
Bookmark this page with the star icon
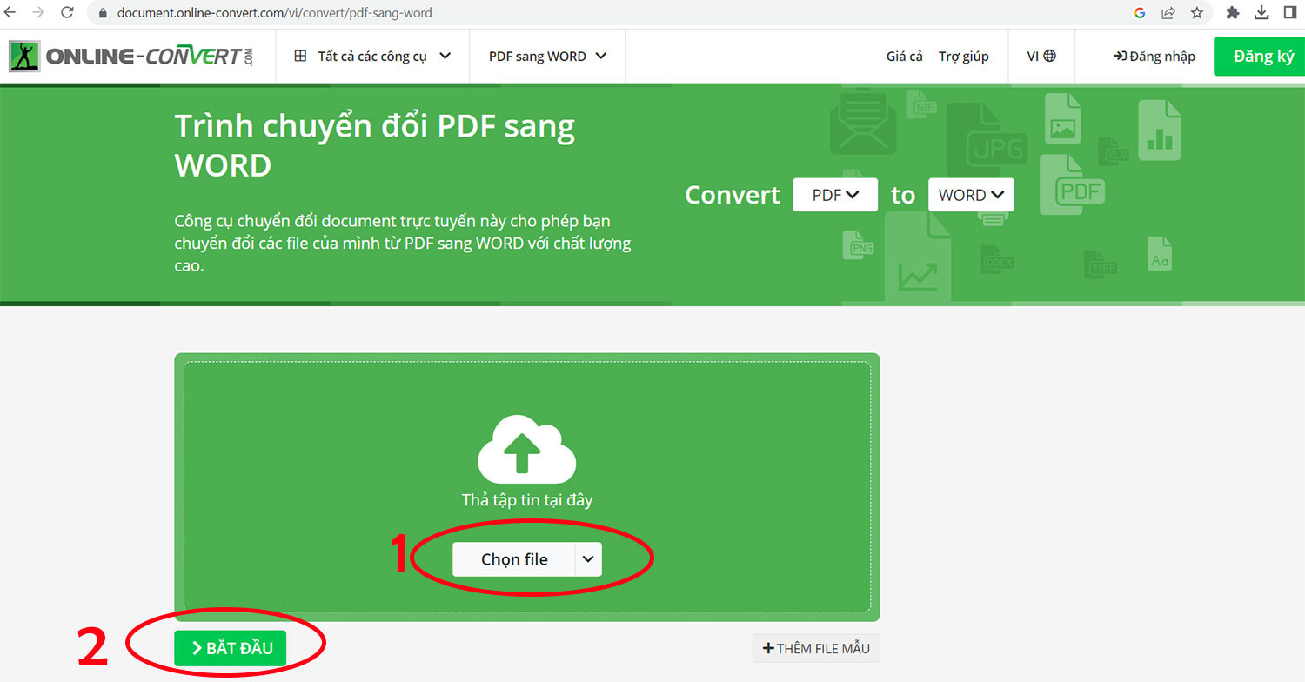tap(1197, 13)
